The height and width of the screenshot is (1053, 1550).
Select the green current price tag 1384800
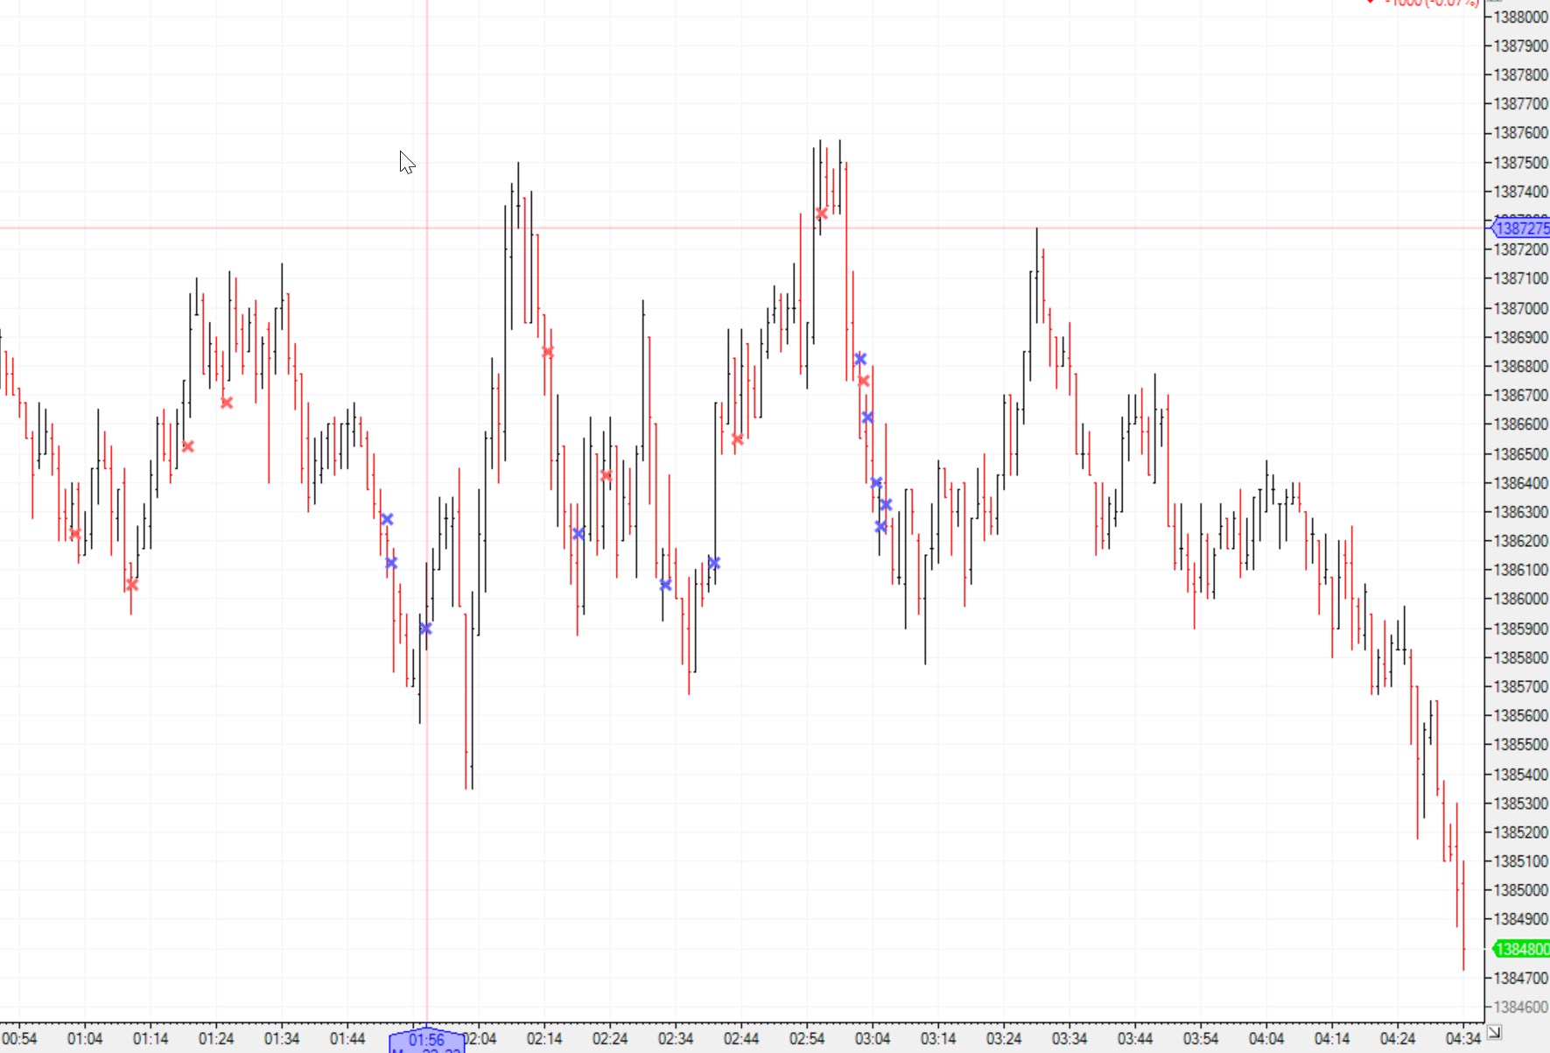pos(1521,949)
